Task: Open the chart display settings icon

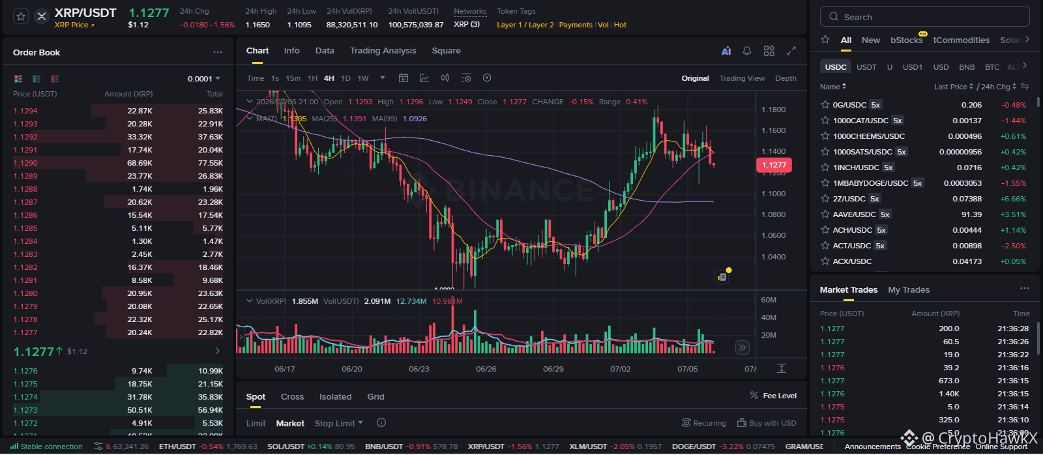Action: [x=466, y=78]
